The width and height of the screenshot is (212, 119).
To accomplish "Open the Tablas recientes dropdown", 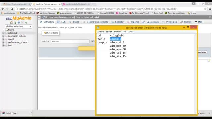I will point(19,26).
